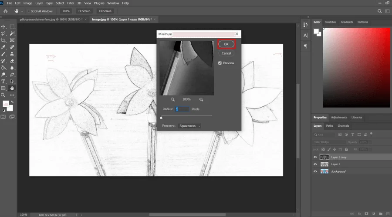
Task: Click OK in the Minimum dialog
Action: (226, 44)
